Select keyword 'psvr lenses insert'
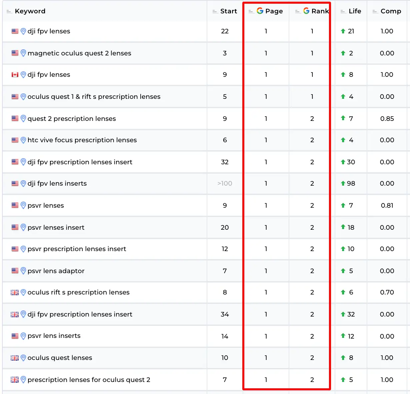 tap(56, 227)
